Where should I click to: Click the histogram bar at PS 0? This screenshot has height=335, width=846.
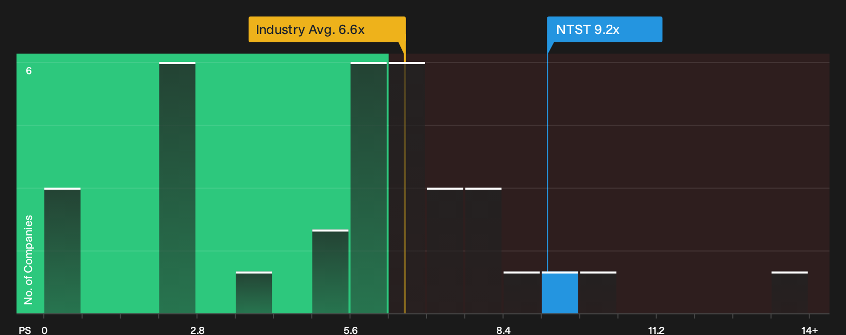point(62,250)
